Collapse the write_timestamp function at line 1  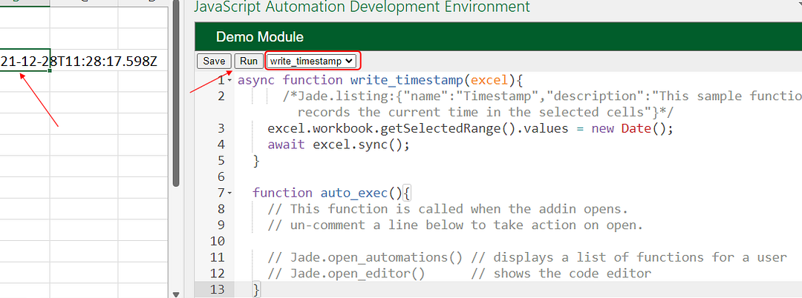pyautogui.click(x=230, y=80)
